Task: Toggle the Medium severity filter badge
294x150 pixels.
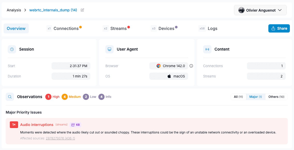Action: click(71, 97)
